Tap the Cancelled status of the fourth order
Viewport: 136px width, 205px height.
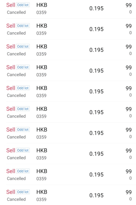(16, 75)
